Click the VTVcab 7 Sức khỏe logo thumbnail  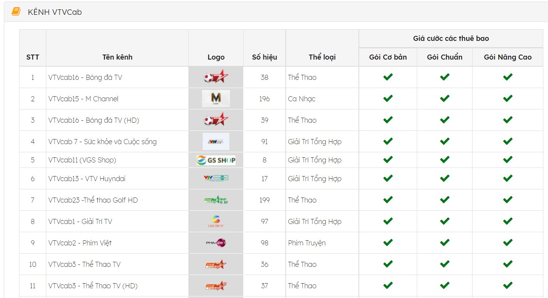pos(216,141)
